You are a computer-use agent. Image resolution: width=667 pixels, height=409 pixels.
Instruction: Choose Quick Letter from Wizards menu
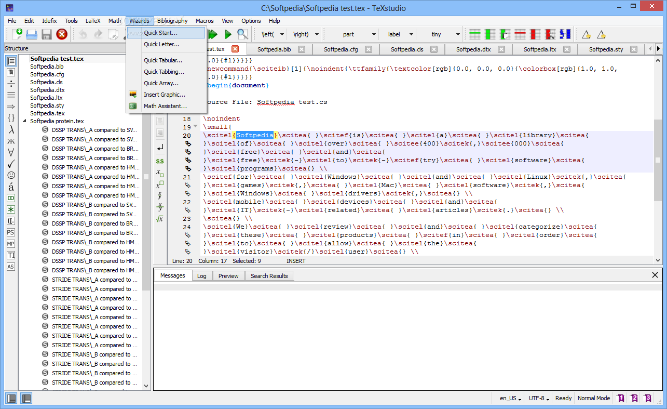tap(167, 44)
